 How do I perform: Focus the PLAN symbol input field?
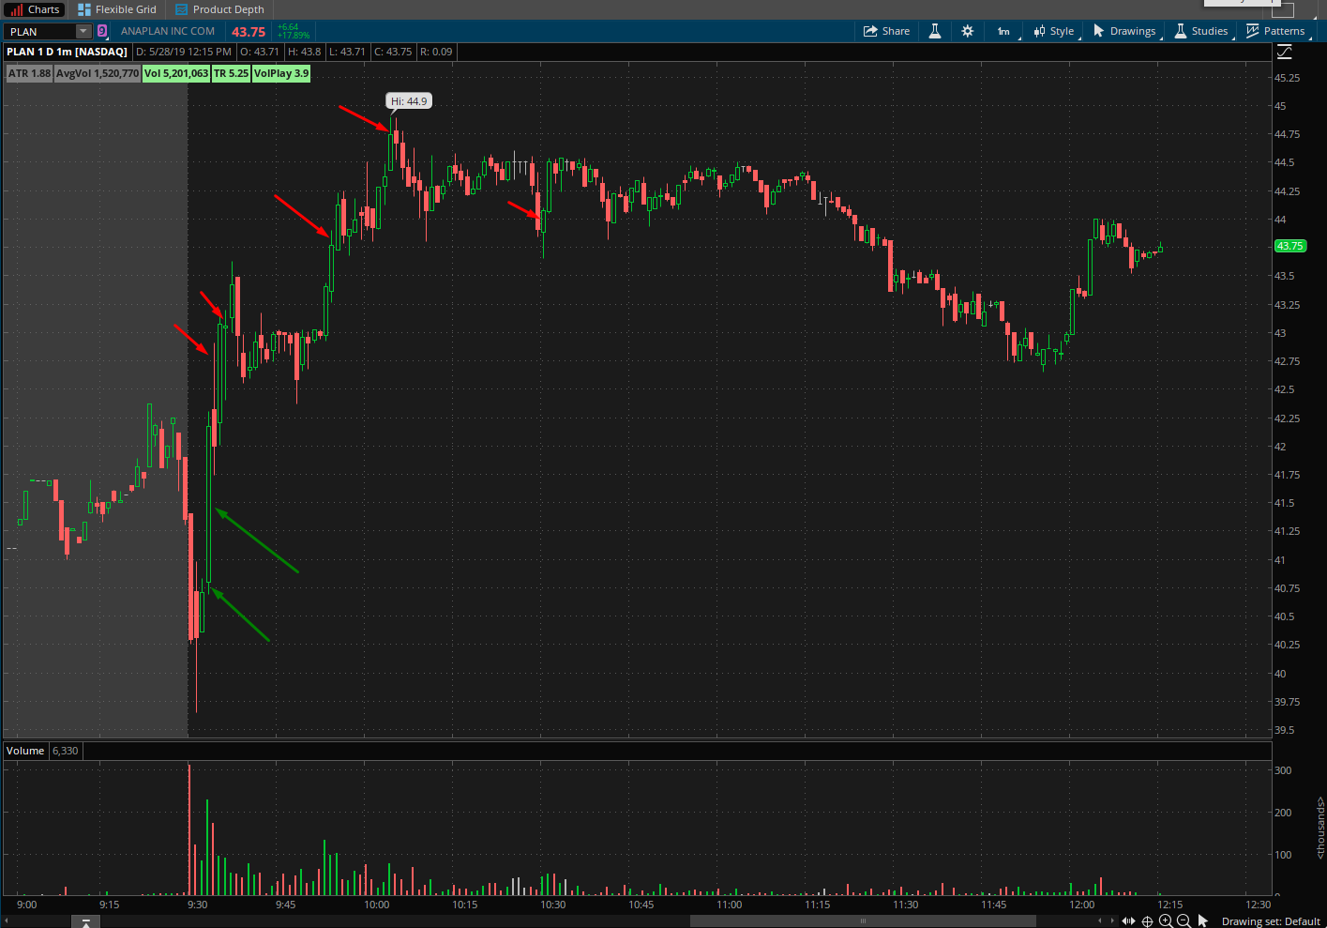click(40, 32)
